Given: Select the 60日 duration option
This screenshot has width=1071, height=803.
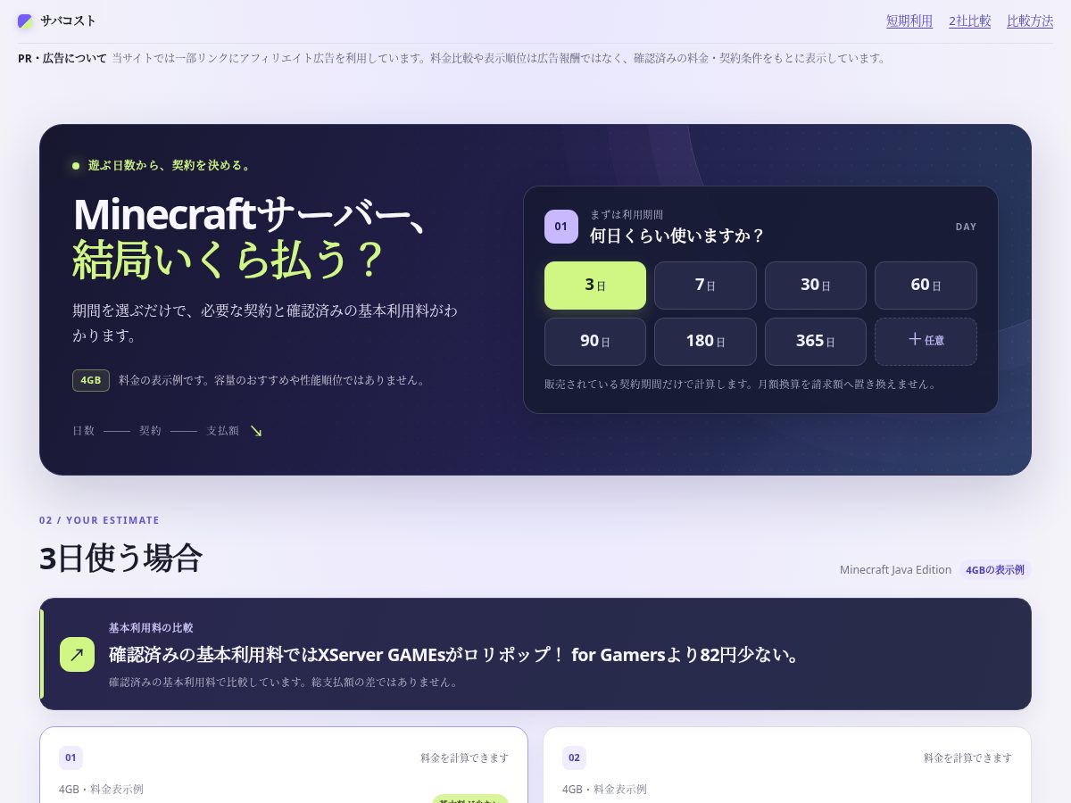Looking at the screenshot, I should click(926, 286).
